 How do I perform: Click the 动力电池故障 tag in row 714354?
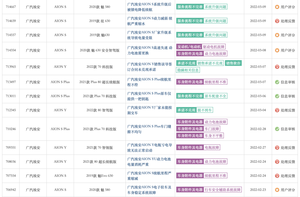(216, 54)
